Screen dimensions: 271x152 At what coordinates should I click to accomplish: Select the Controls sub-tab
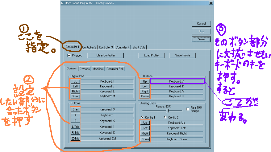pyautogui.click(x=71, y=68)
